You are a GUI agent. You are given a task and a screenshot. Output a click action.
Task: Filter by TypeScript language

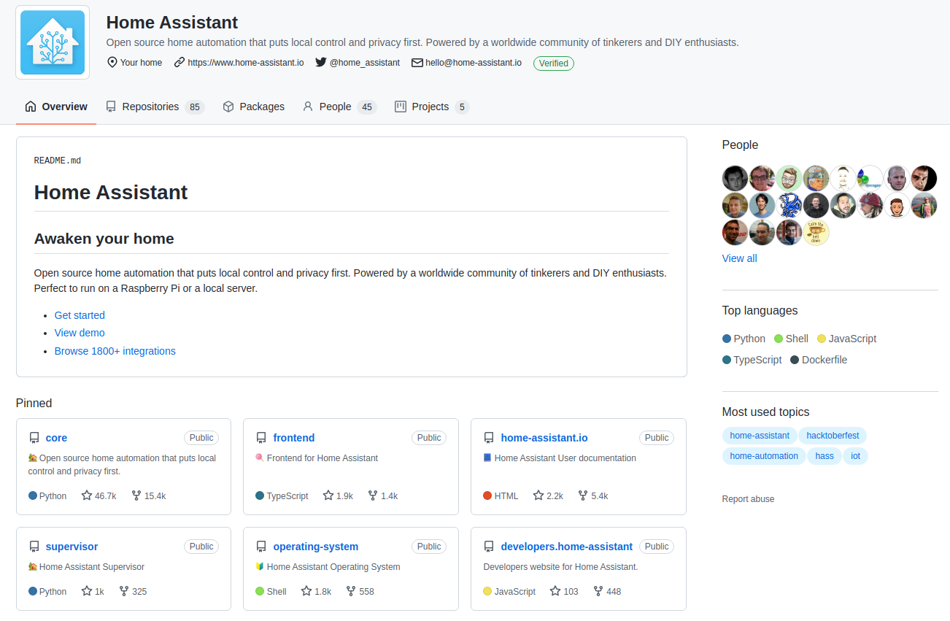click(752, 360)
